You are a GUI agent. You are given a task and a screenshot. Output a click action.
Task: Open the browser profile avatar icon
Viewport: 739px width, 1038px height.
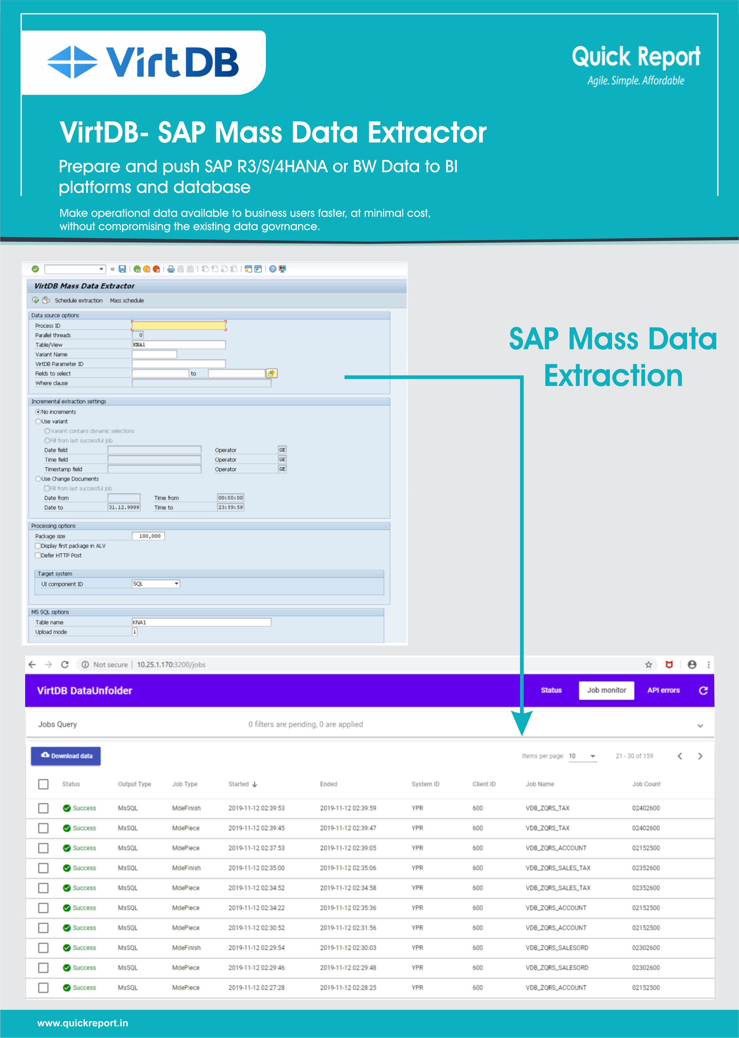(x=692, y=665)
